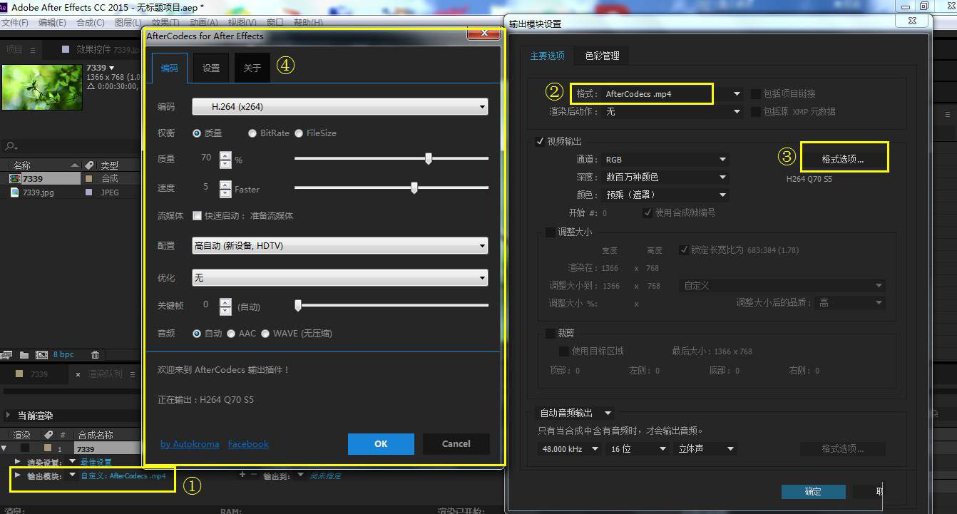This screenshot has height=514, width=957.
Task: Increase 关键帧 value with the up stepper arrow
Action: 225,302
